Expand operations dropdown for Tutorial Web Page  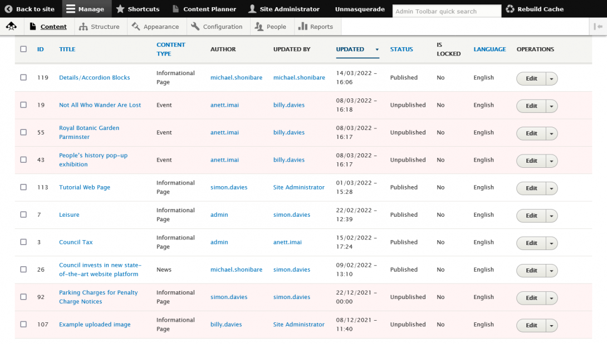click(x=552, y=188)
